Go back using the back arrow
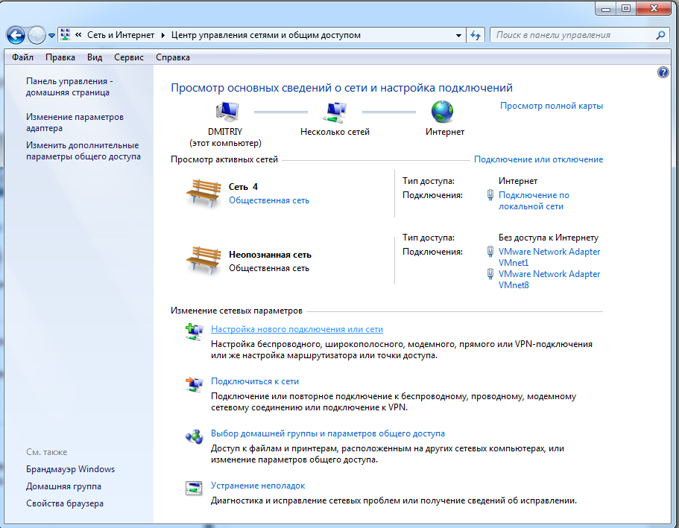 point(16,35)
